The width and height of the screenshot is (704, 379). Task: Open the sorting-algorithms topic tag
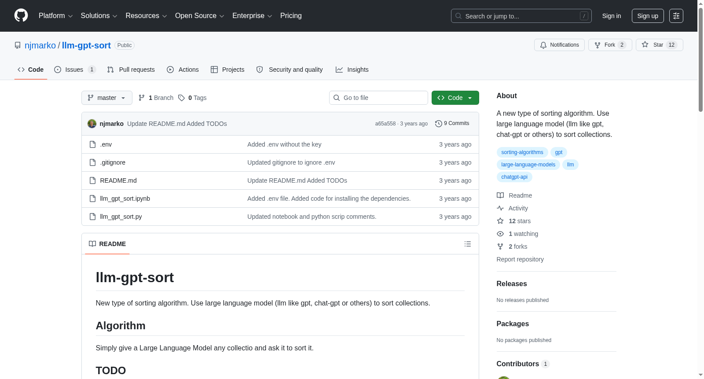(x=522, y=152)
